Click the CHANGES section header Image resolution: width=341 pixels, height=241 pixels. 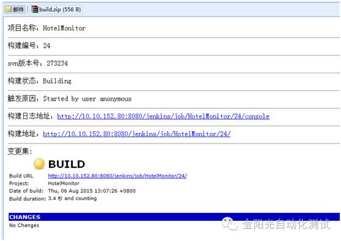[174, 217]
